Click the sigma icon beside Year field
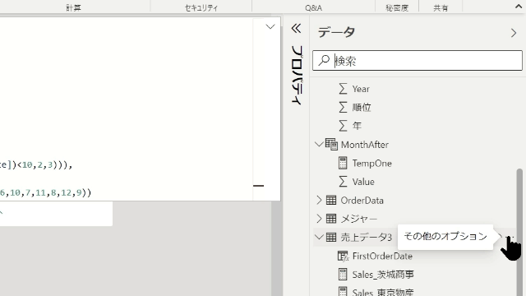526x296 pixels. point(343,89)
